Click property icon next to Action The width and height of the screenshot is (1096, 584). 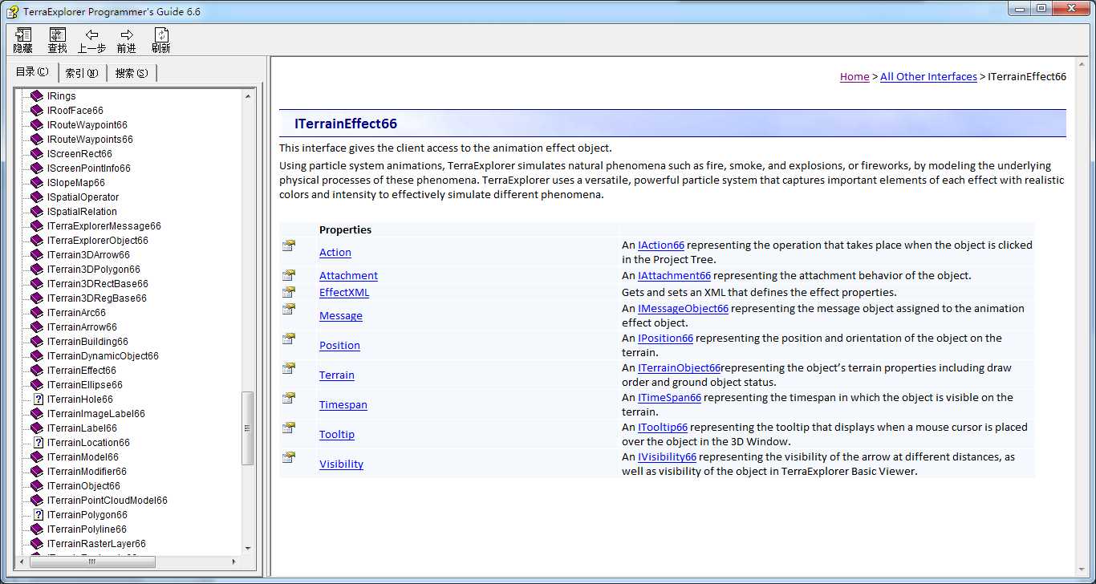pos(289,245)
